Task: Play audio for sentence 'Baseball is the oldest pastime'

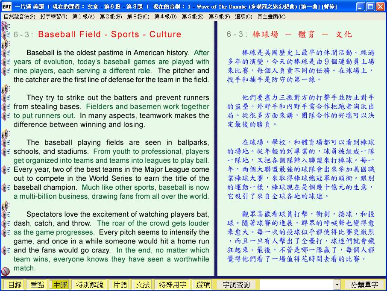Action: pos(6,53)
